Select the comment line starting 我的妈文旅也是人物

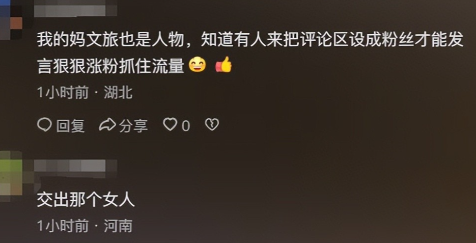coord(250,40)
